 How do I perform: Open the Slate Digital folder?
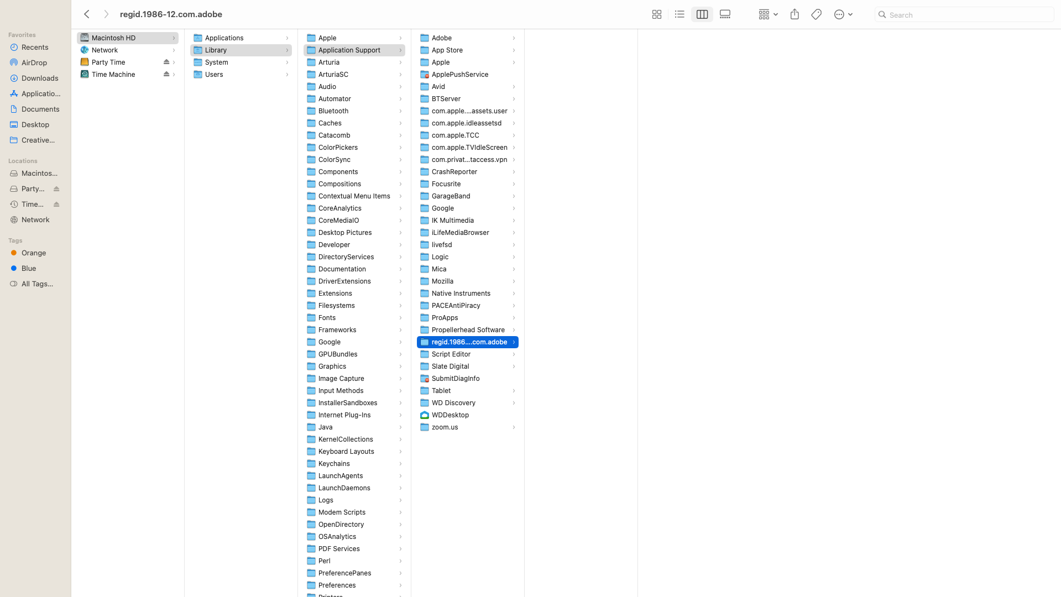click(x=468, y=366)
